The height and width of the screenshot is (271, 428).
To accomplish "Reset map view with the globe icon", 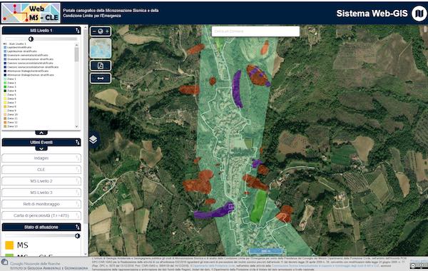I will coord(101,31).
